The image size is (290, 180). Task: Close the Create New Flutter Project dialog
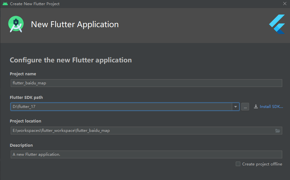tap(285, 4)
